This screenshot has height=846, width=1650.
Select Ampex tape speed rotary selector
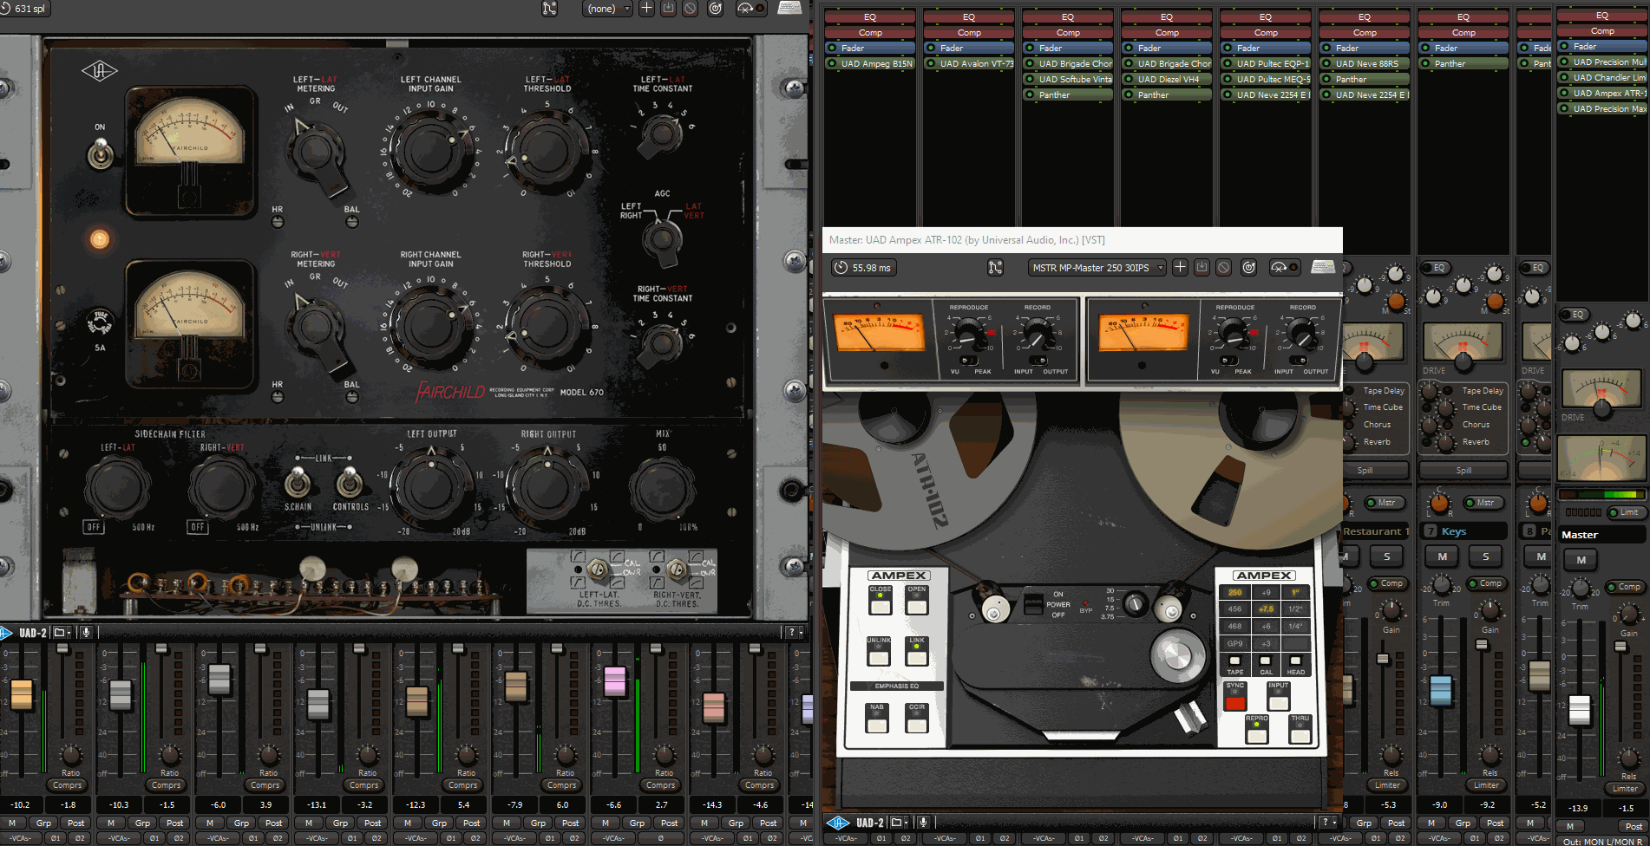point(1134,603)
